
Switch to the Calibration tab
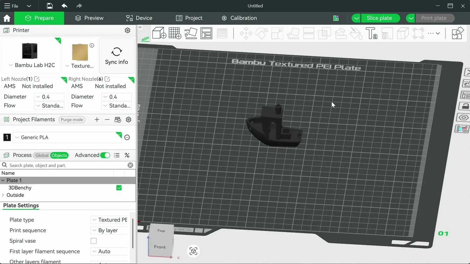click(x=239, y=18)
